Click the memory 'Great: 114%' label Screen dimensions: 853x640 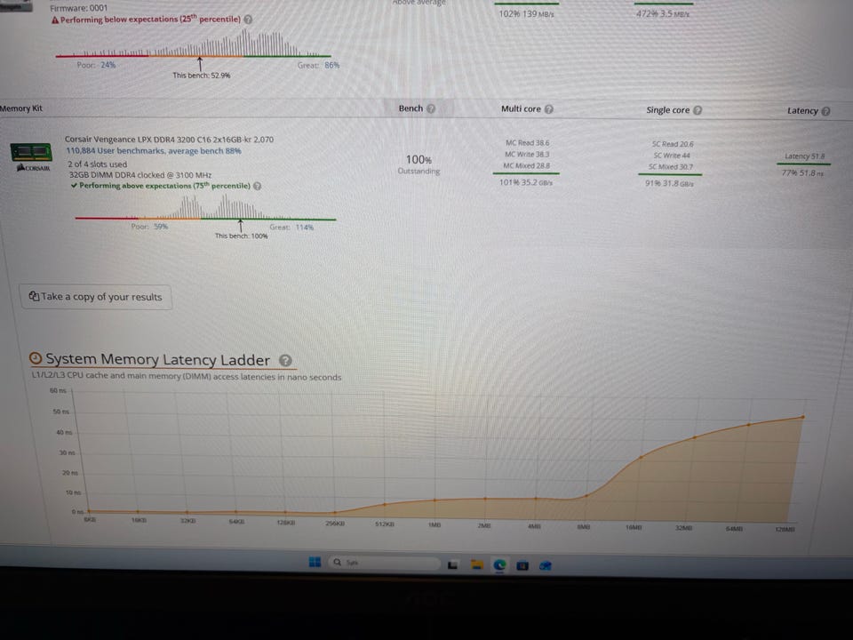291,228
